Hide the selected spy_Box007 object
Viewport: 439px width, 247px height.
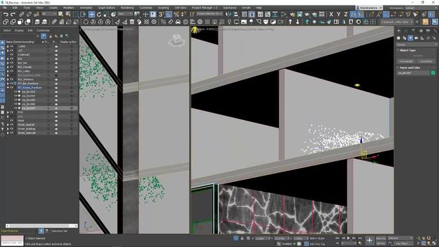coord(16,108)
